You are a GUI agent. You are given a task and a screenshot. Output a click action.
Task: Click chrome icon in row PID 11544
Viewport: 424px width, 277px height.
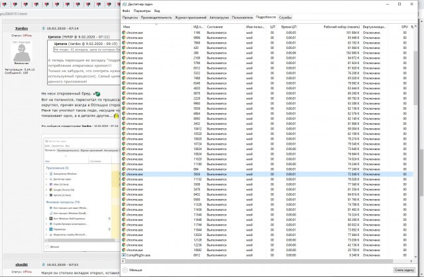tap(124, 215)
